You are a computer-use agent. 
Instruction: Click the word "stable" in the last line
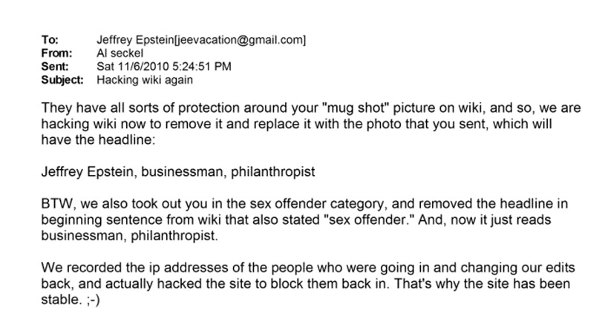click(x=61, y=300)
